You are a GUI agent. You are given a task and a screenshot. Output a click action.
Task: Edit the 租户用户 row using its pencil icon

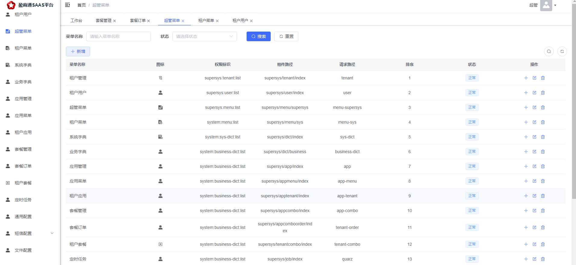[x=534, y=93]
